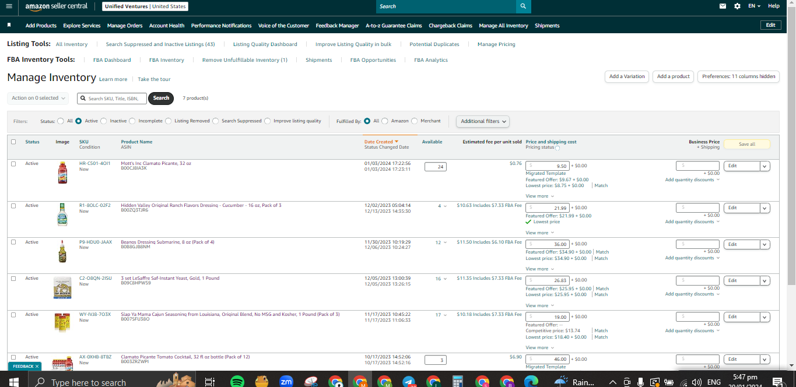Image resolution: width=796 pixels, height=387 pixels.
Task: Open the messages mail icon
Action: tap(723, 6)
